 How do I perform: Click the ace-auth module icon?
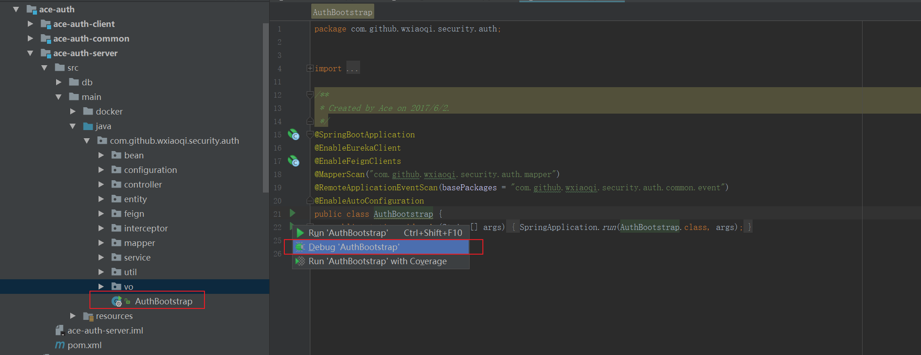tap(31, 9)
